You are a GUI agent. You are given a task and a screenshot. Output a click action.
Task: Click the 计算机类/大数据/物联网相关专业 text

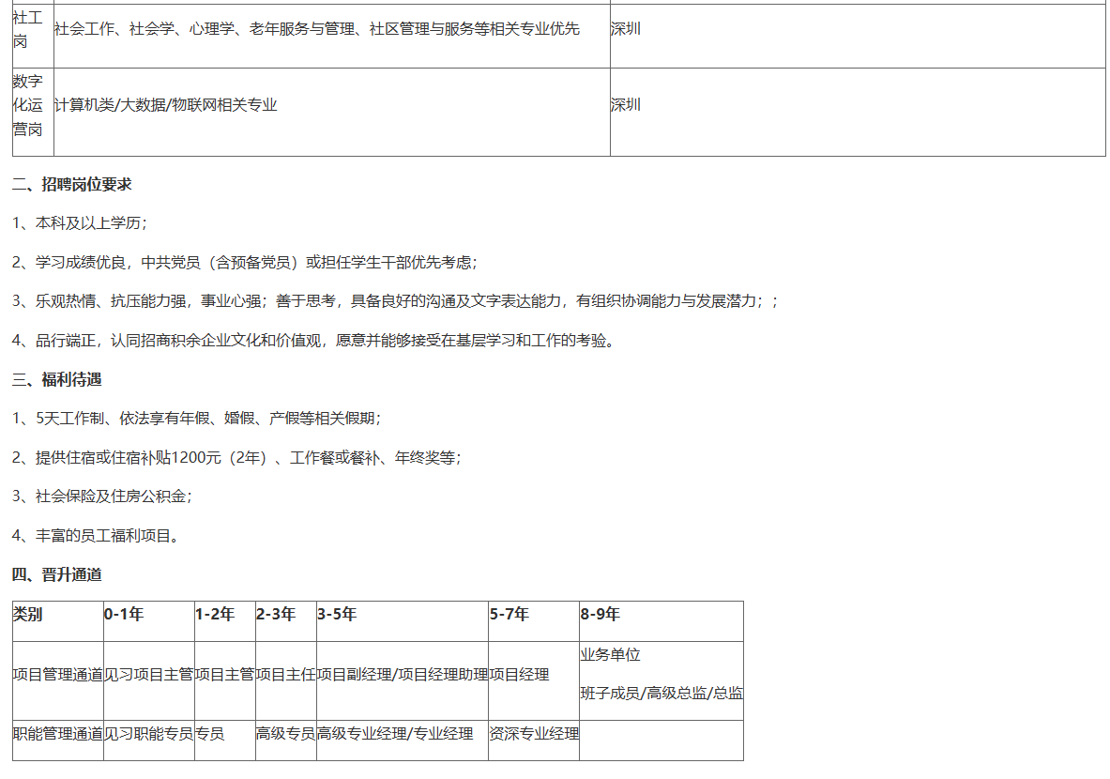click(166, 105)
